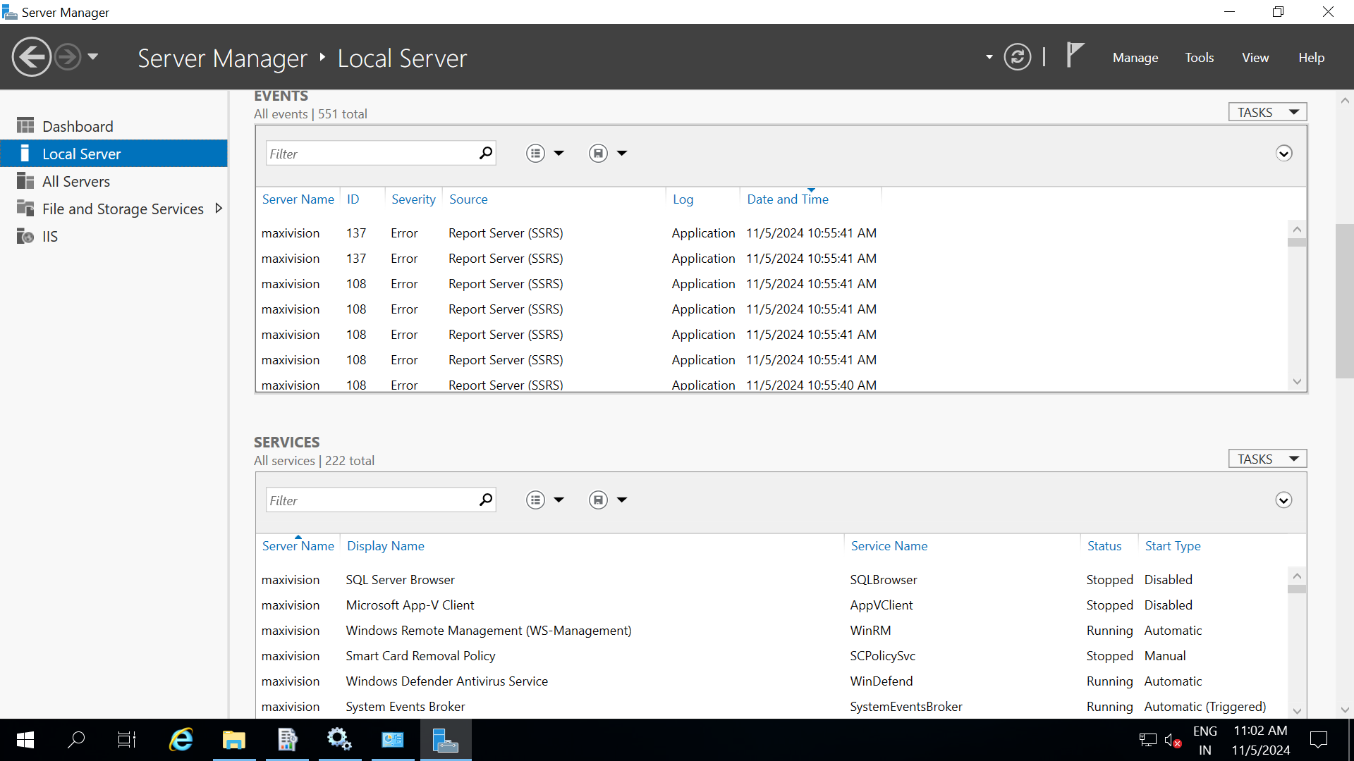Select the WinRM service row
The width and height of the screenshot is (1354, 761).
[771, 631]
